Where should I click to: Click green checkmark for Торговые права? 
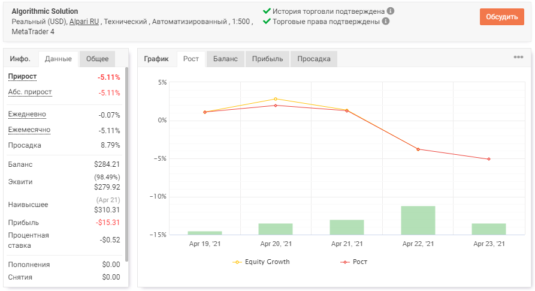coord(267,21)
